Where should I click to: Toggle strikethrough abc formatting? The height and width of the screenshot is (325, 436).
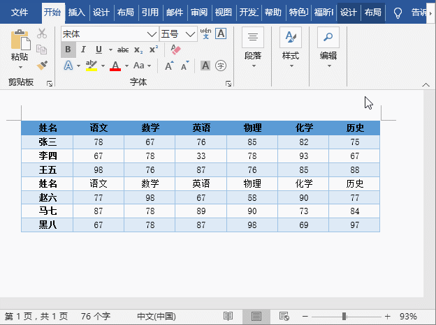tap(123, 50)
